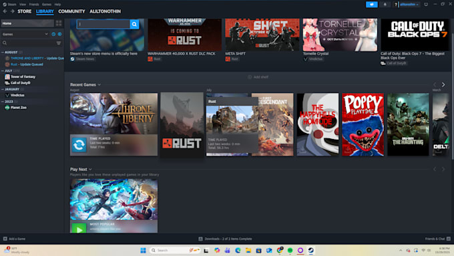Open the notifications bell icon
This screenshot has width=454, height=256.
click(x=385, y=5)
